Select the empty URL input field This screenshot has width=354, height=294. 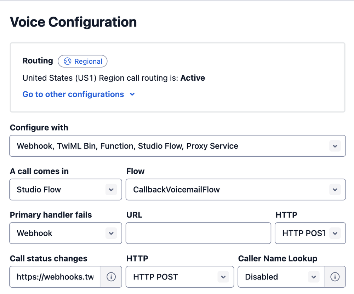pos(198,233)
